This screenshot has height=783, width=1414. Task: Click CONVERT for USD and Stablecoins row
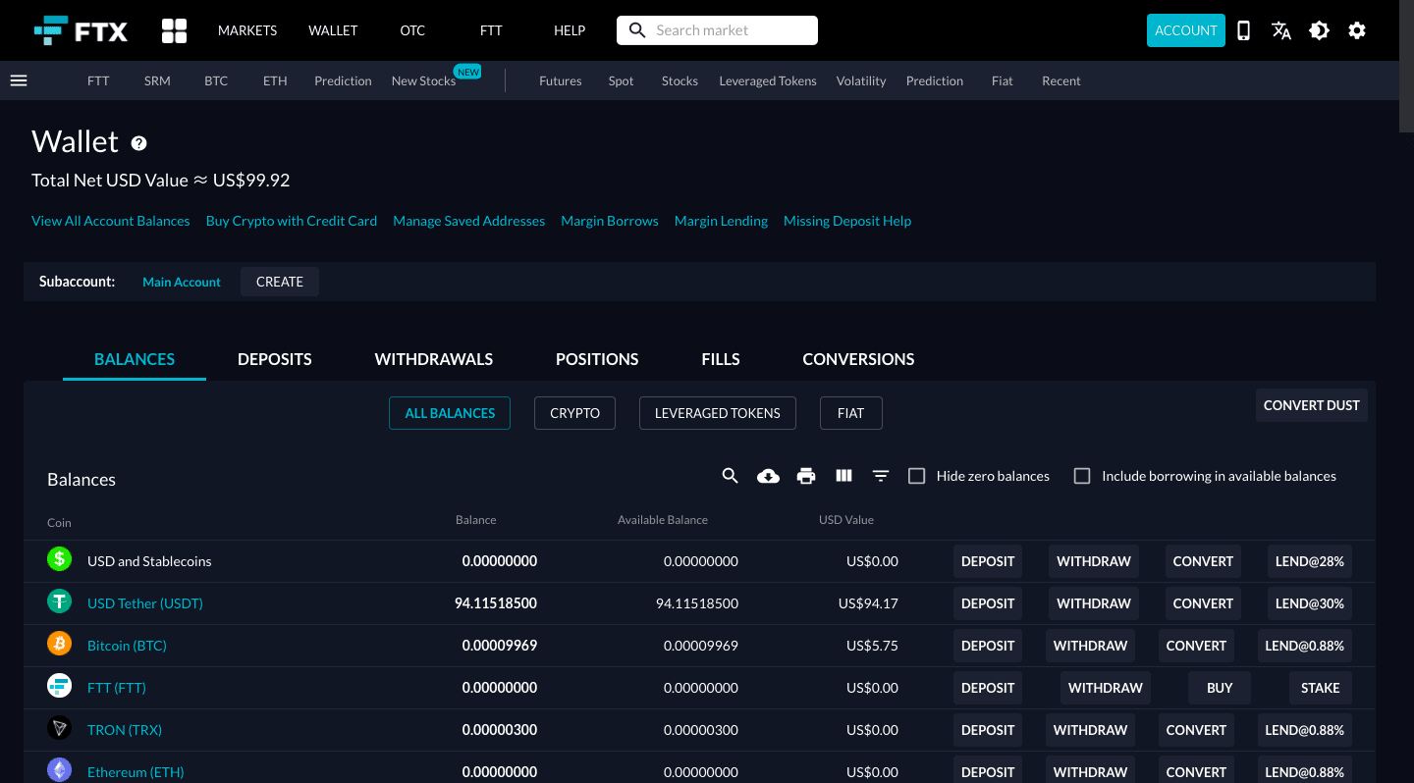pos(1203,561)
